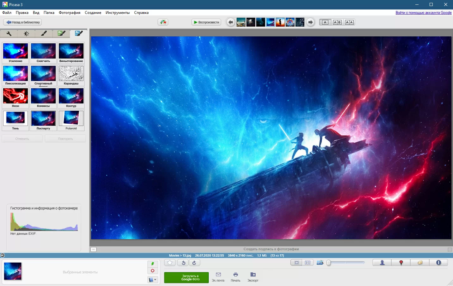Show photo at 1:1 actual size
Image resolution: width=453 pixels, height=286 pixels.
307,263
